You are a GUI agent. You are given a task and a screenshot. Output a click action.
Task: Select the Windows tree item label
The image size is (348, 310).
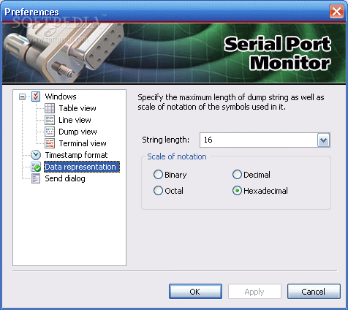tap(61, 97)
